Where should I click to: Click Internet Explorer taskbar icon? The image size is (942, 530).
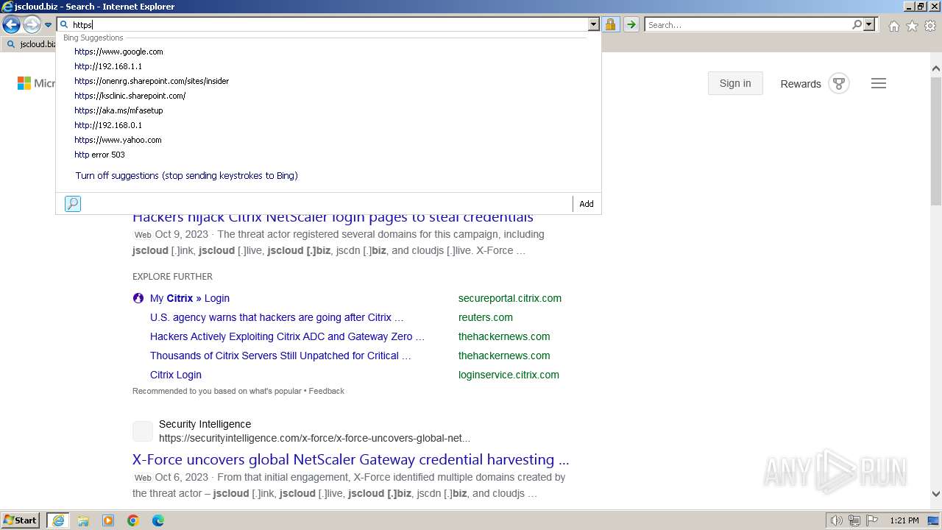(x=57, y=520)
